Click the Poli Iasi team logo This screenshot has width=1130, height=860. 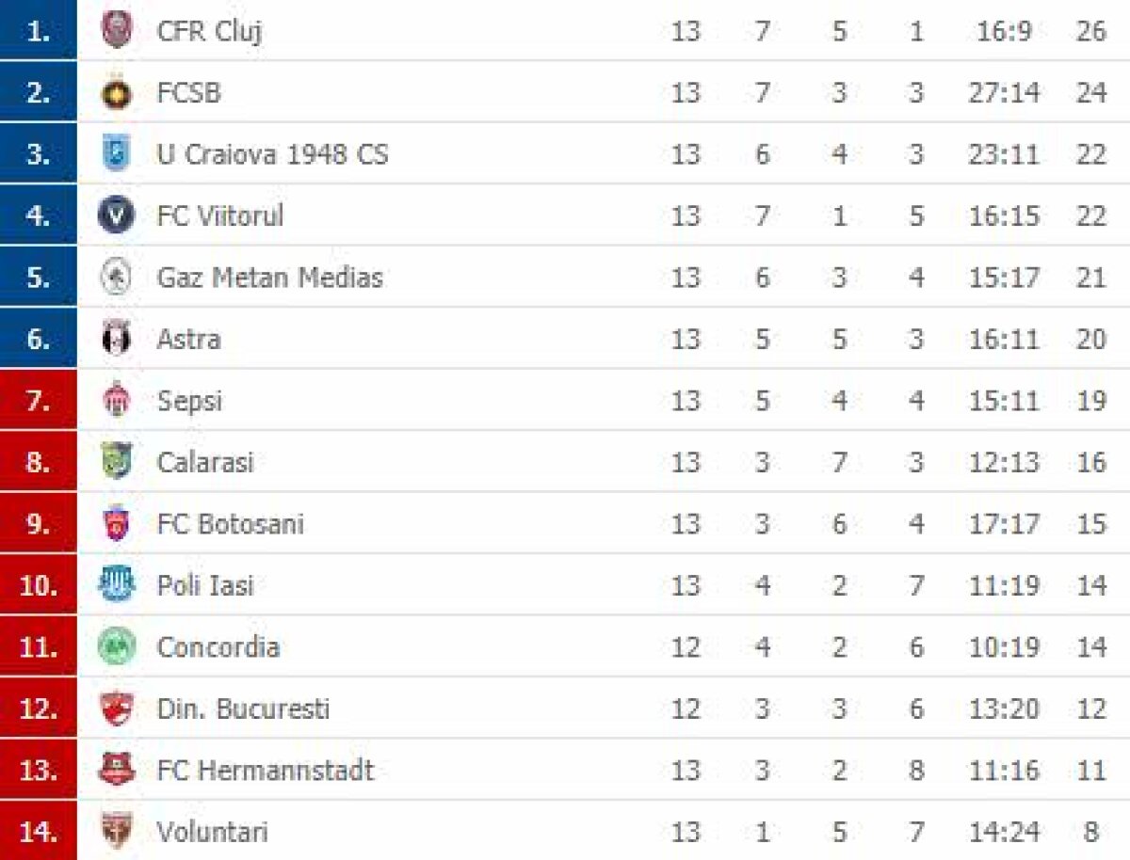coord(116,585)
